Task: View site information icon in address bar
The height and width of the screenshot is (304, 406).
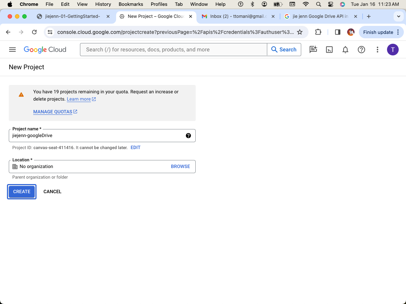Action: [50, 32]
